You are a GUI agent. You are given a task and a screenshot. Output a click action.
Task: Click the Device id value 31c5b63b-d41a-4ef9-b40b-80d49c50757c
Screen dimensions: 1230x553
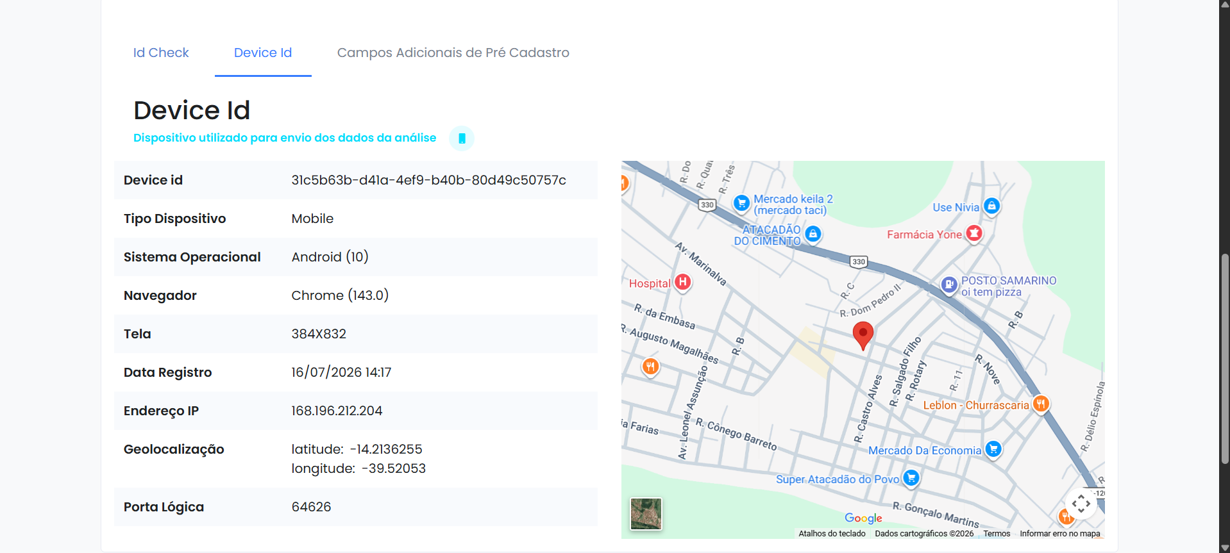(428, 180)
